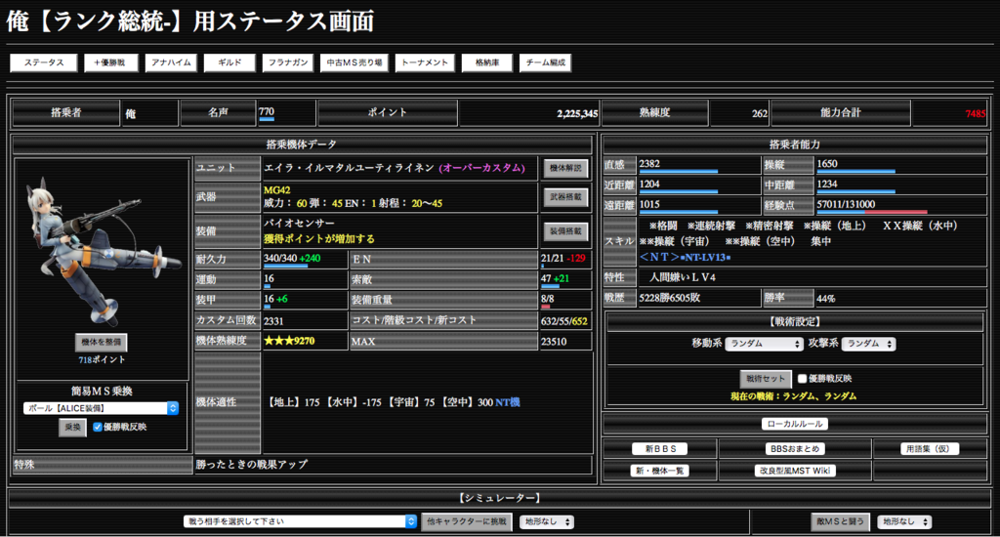Open the アナハイム shop
Image resolution: width=1000 pixels, height=537 pixels.
[171, 62]
